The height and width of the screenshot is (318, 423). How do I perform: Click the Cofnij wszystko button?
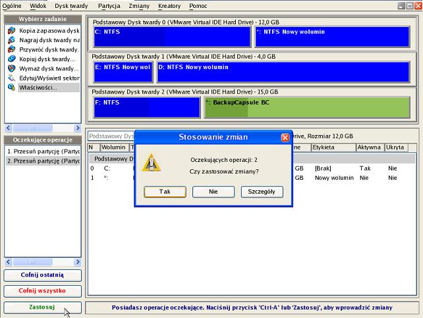43,291
